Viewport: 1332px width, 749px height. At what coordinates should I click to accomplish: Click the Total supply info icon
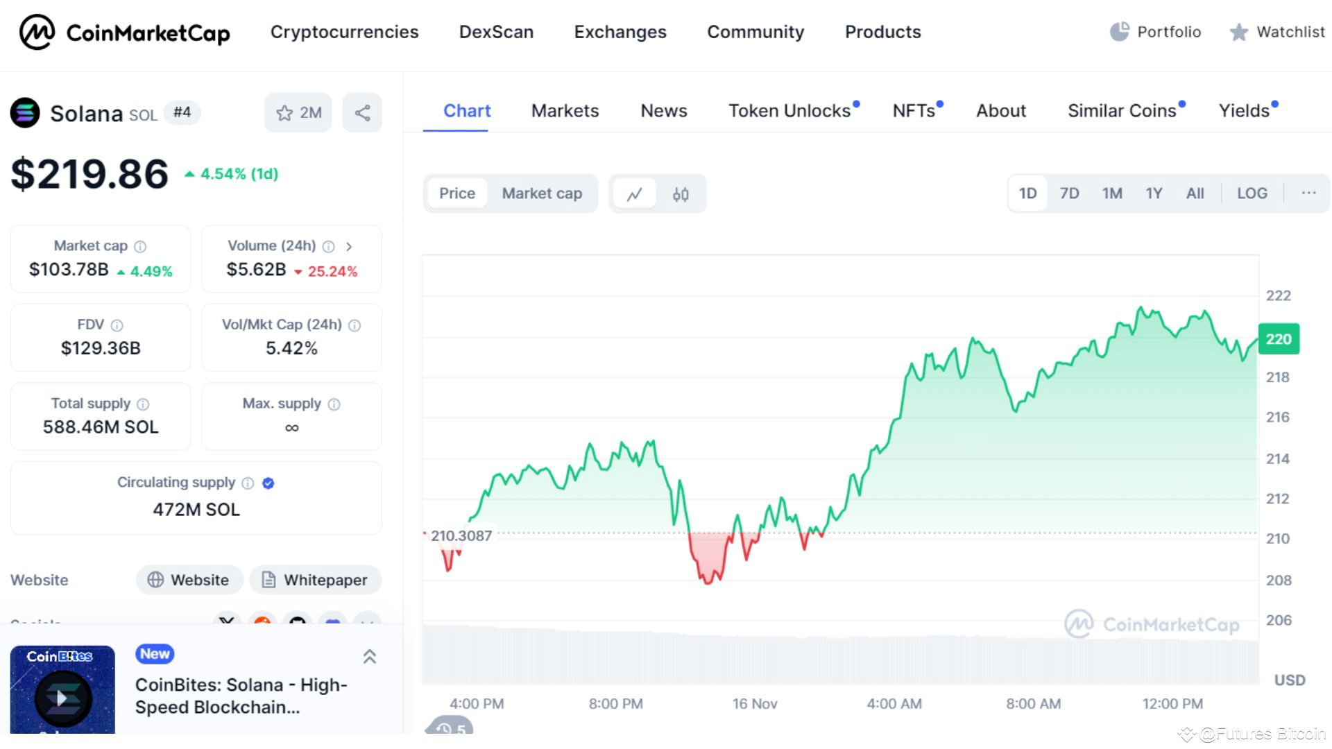(143, 404)
